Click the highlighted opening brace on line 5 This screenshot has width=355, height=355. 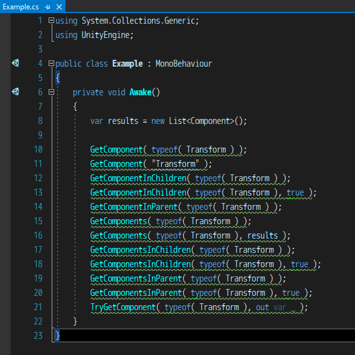point(57,78)
